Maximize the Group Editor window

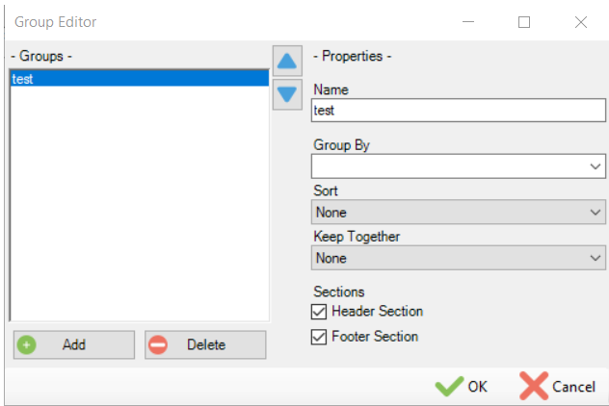[524, 22]
